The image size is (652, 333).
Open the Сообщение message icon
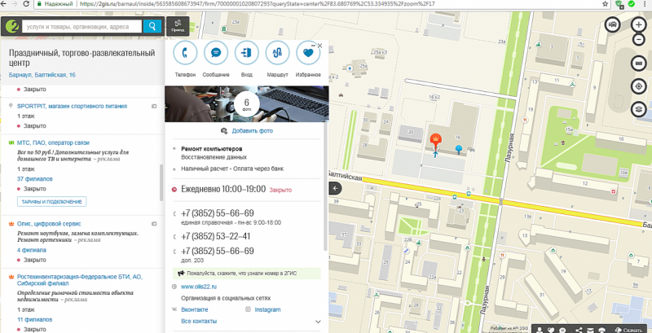pos(216,53)
